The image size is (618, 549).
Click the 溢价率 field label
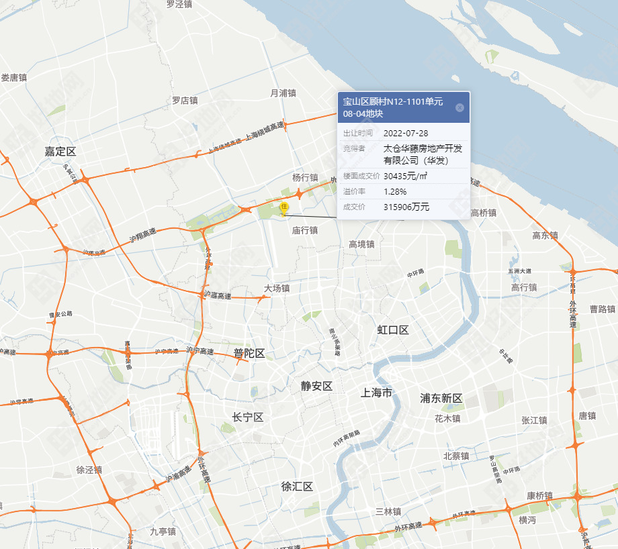(354, 191)
